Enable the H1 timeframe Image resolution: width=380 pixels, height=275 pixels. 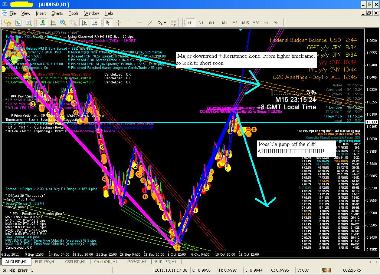(190, 23)
